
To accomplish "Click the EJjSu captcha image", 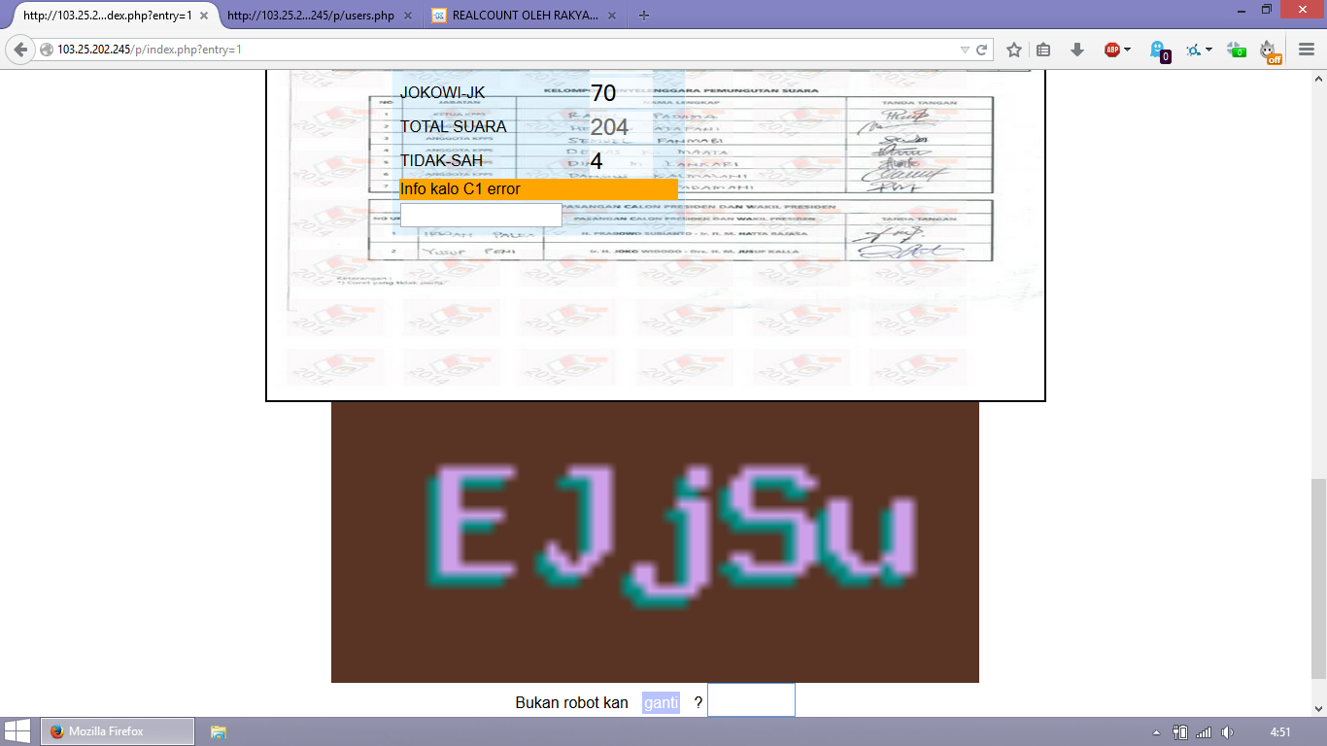I will tap(655, 542).
